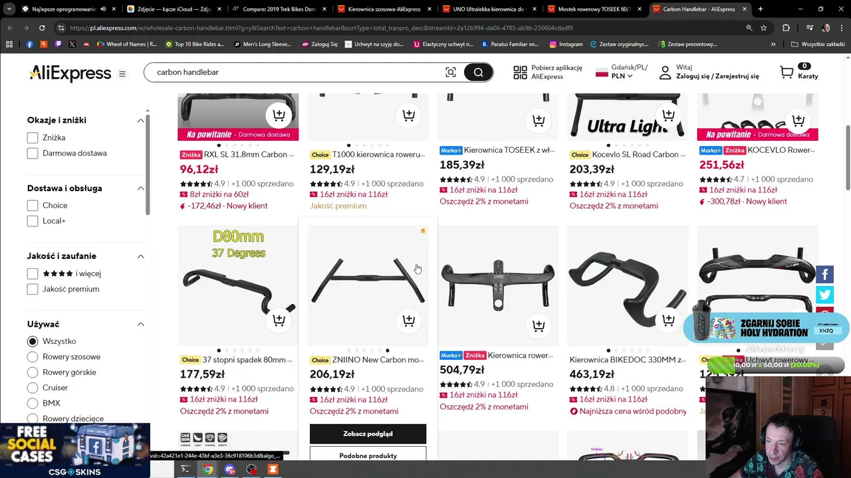The width and height of the screenshot is (851, 478).
Task: Enable the Choice delivery filter
Action: coord(33,205)
